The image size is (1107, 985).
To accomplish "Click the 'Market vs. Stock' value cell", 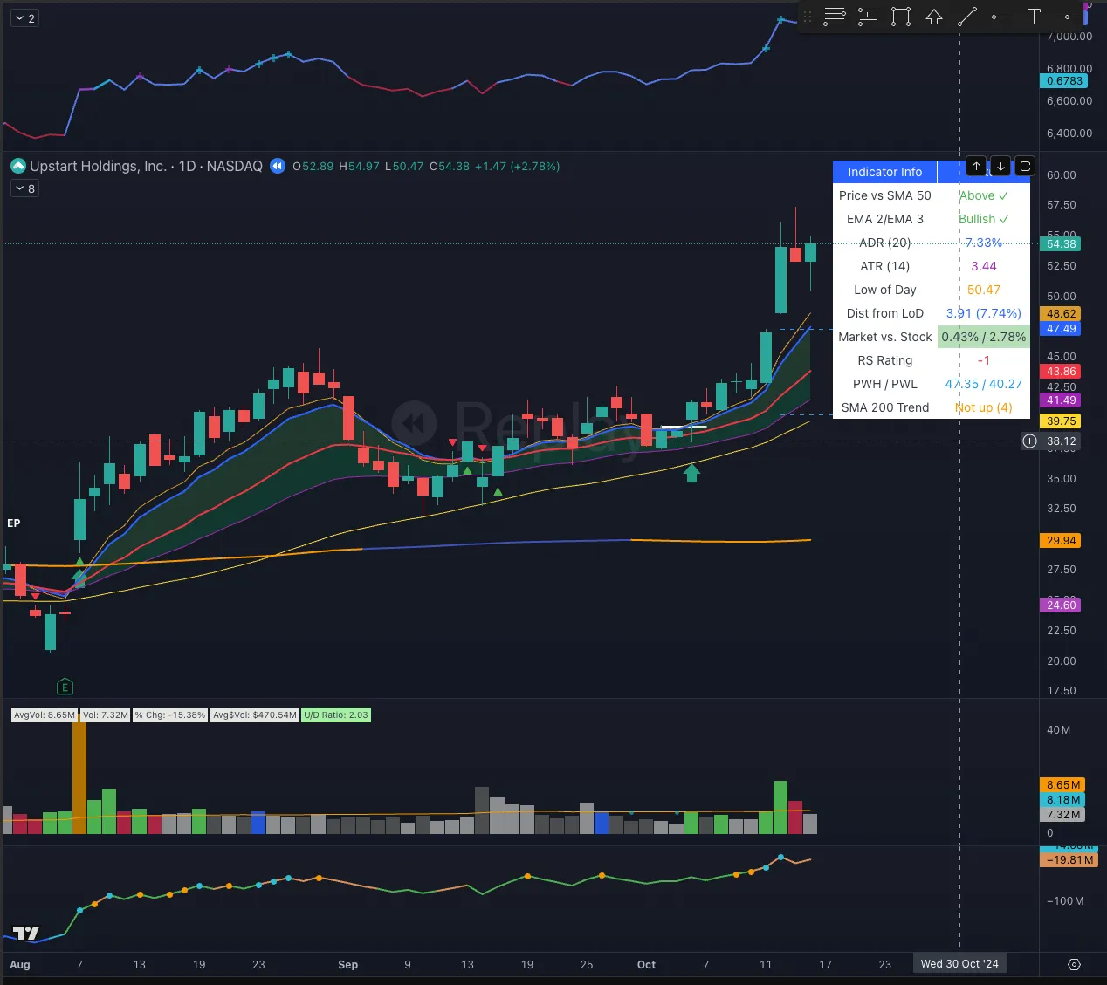I will (x=984, y=337).
